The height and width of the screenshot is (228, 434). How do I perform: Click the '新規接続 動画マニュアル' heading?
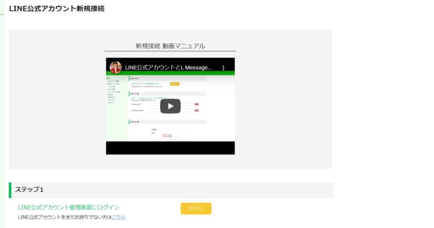[170, 46]
